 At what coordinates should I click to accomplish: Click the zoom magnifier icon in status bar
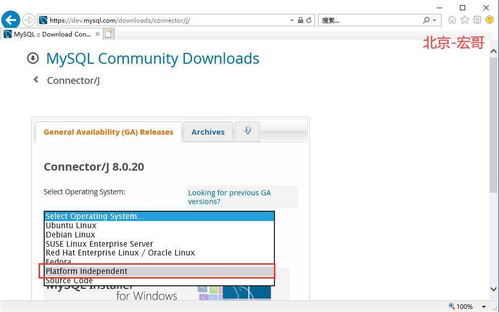[452, 306]
